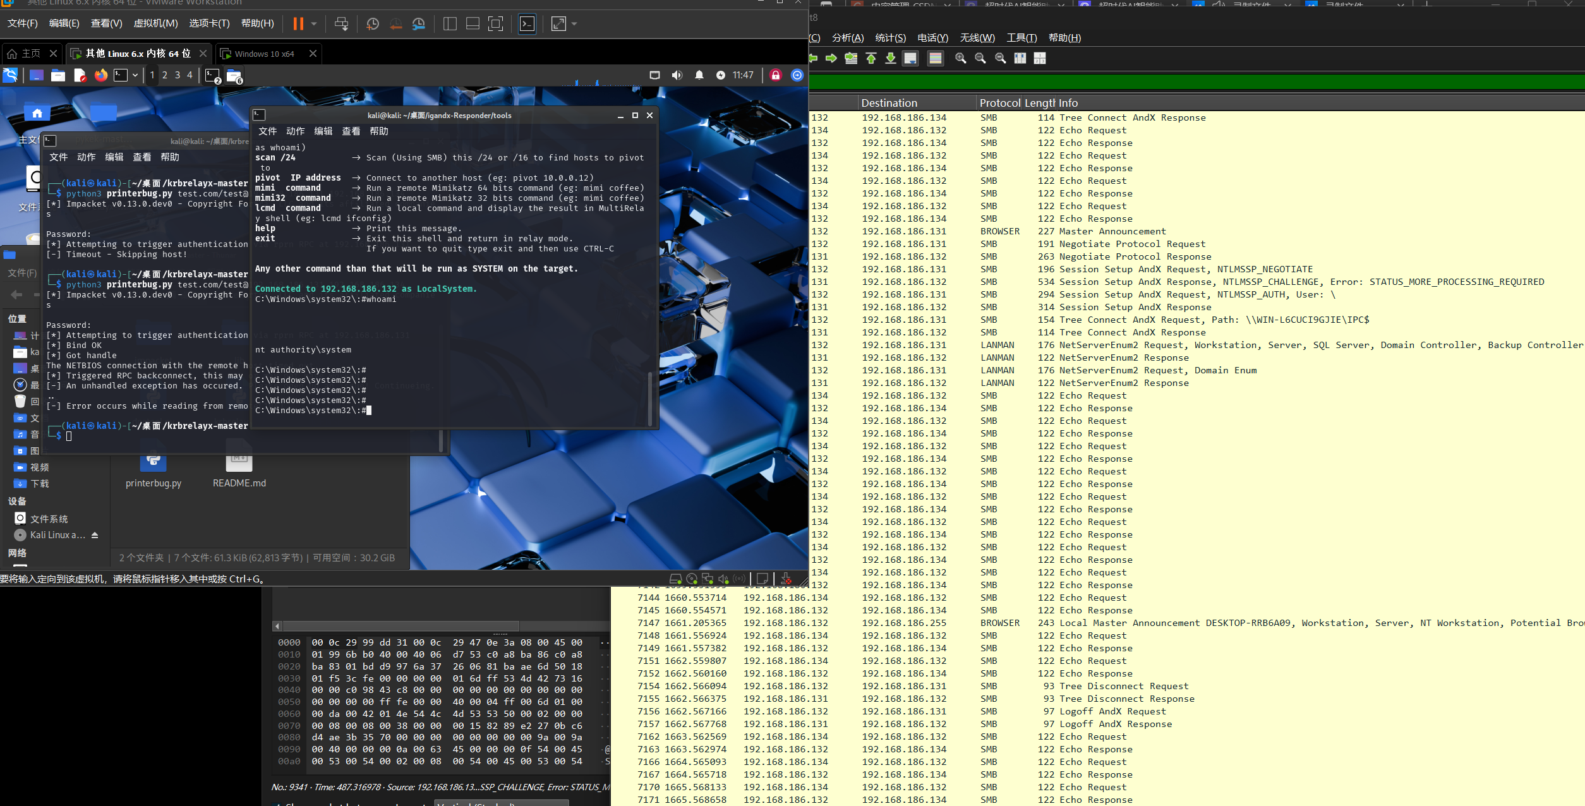Go to first packet arrow icon
This screenshot has width=1585, height=806.
[x=871, y=59]
